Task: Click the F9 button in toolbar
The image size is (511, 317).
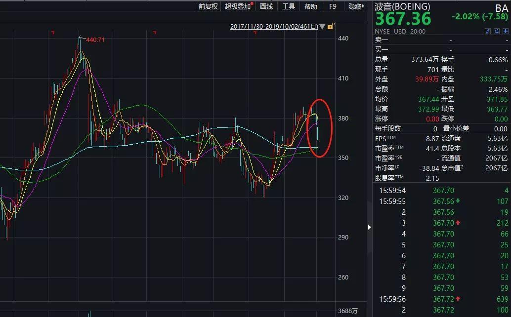Action: tap(333, 6)
